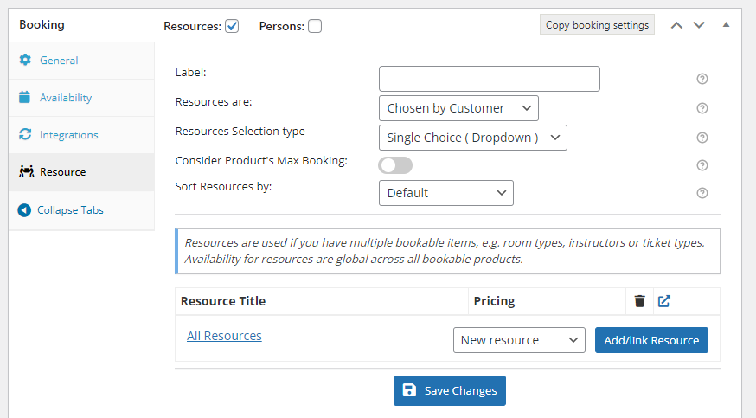The width and height of the screenshot is (756, 418).
Task: Uncheck the Resources checkbox
Action: (x=232, y=26)
